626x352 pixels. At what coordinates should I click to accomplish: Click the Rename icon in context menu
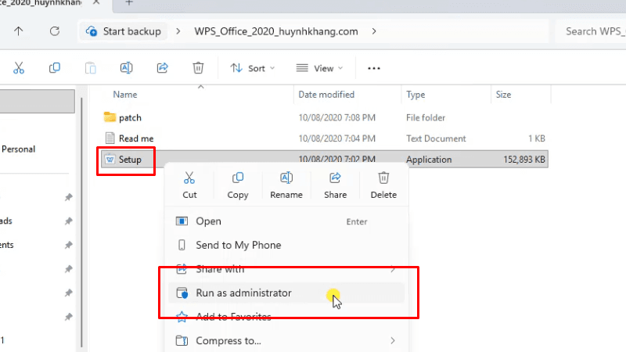[286, 178]
